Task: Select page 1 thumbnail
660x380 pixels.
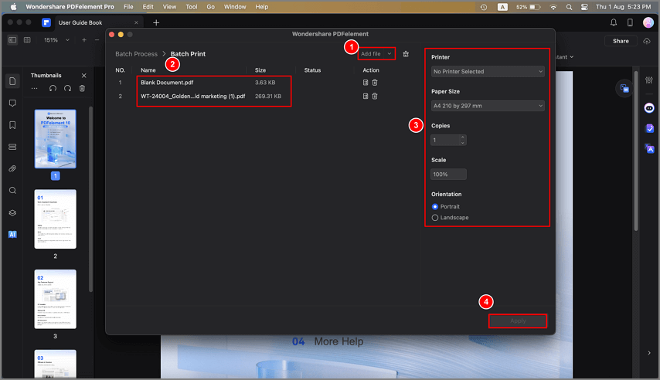Action: click(55, 139)
